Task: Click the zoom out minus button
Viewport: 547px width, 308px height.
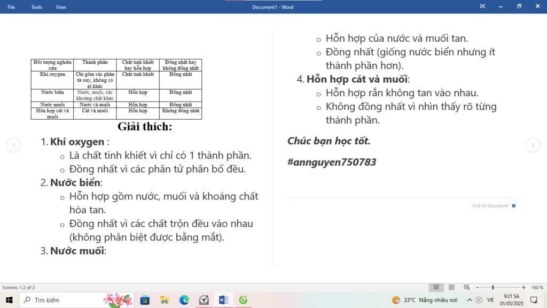Action: pyautogui.click(x=478, y=288)
